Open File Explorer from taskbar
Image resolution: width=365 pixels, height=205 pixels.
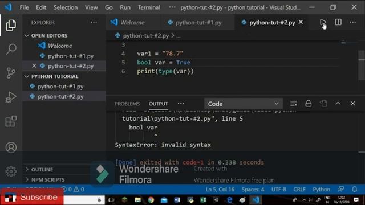click(x=137, y=200)
